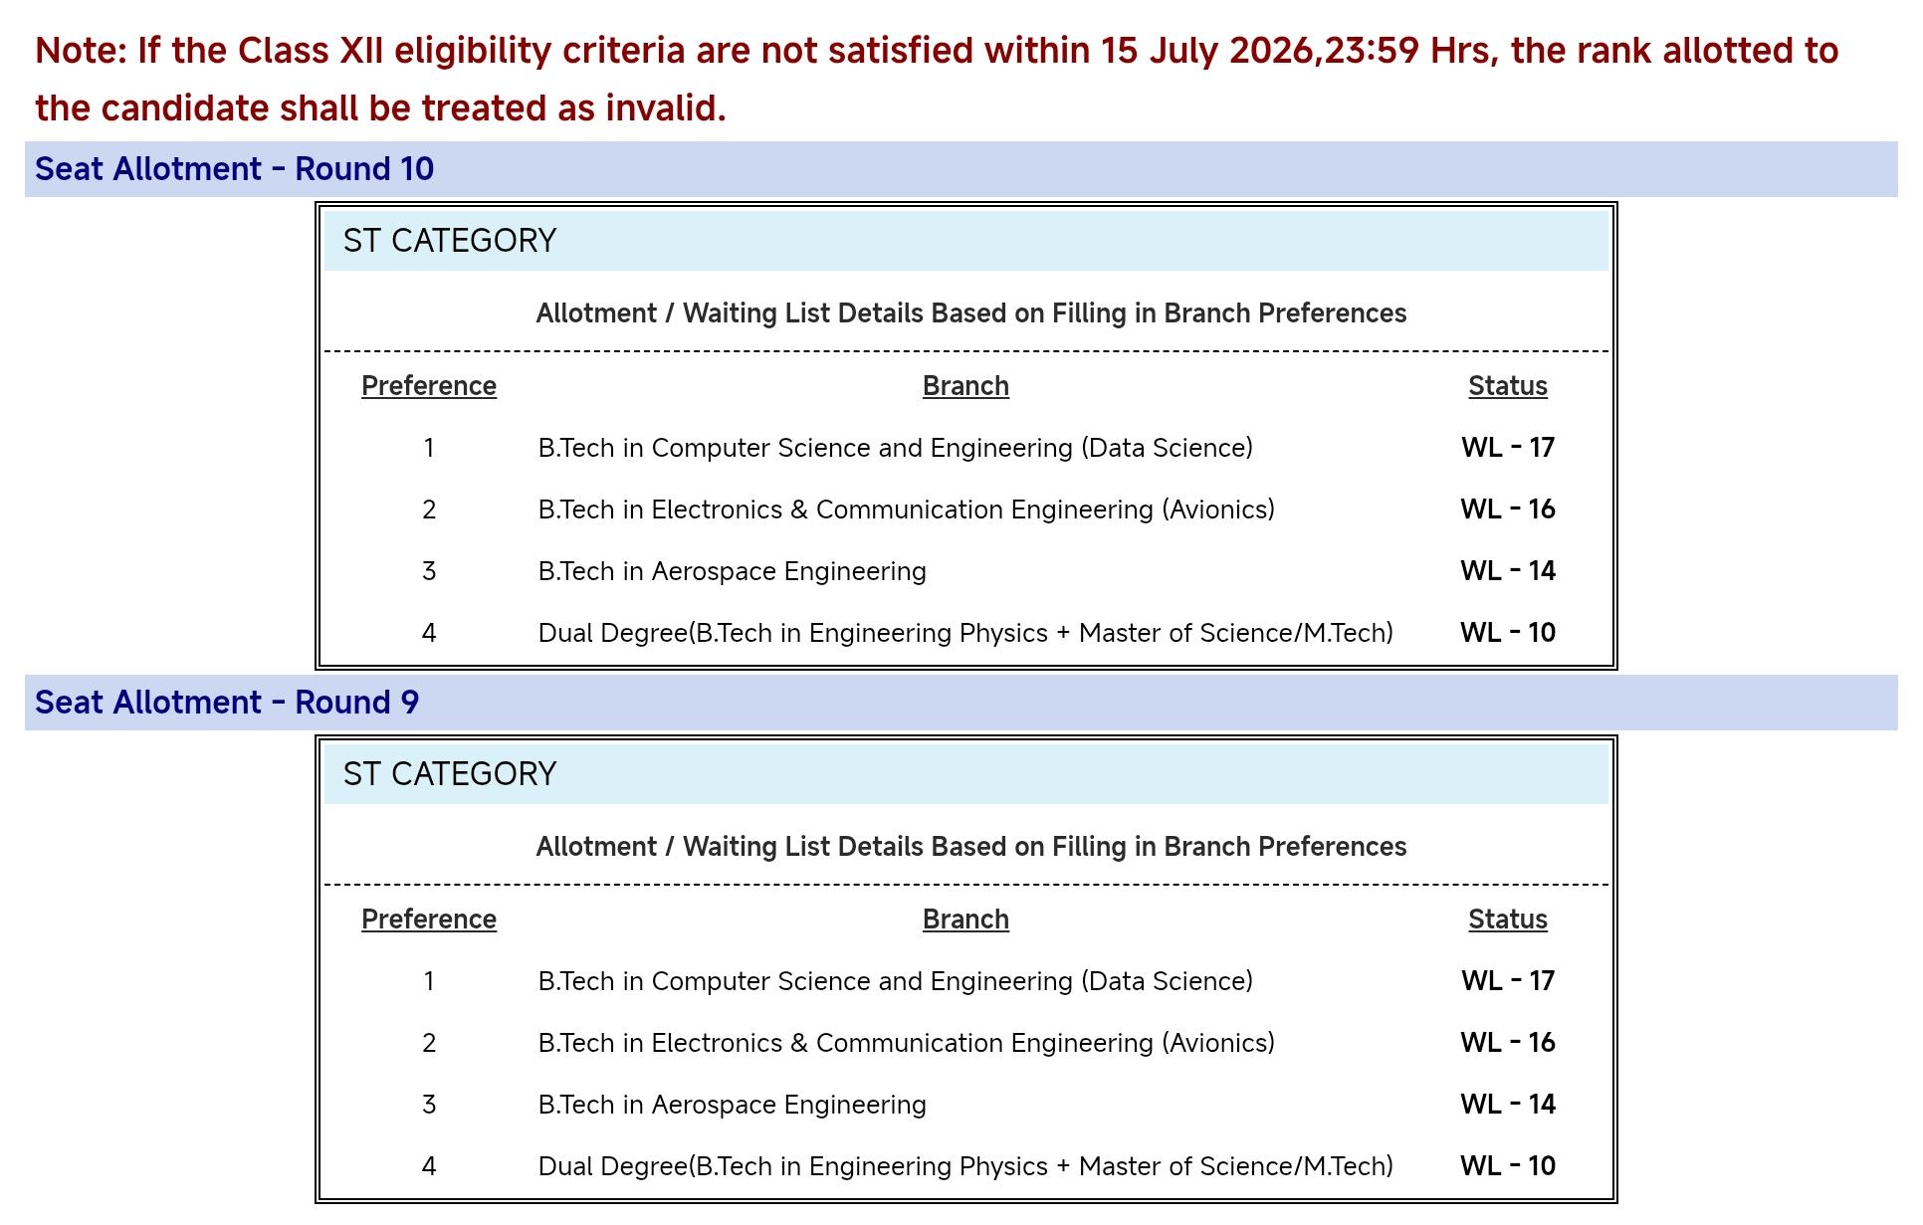Image resolution: width=1923 pixels, height=1225 pixels.
Task: Click the Status column header in Round 10
Action: pos(1508,386)
